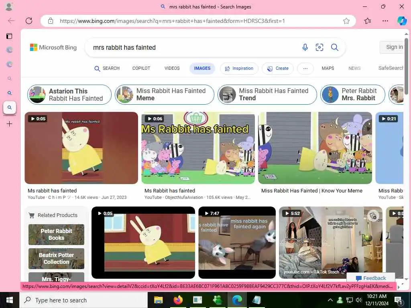Switch to the MAPS tab
The width and height of the screenshot is (411, 308).
coord(328,68)
